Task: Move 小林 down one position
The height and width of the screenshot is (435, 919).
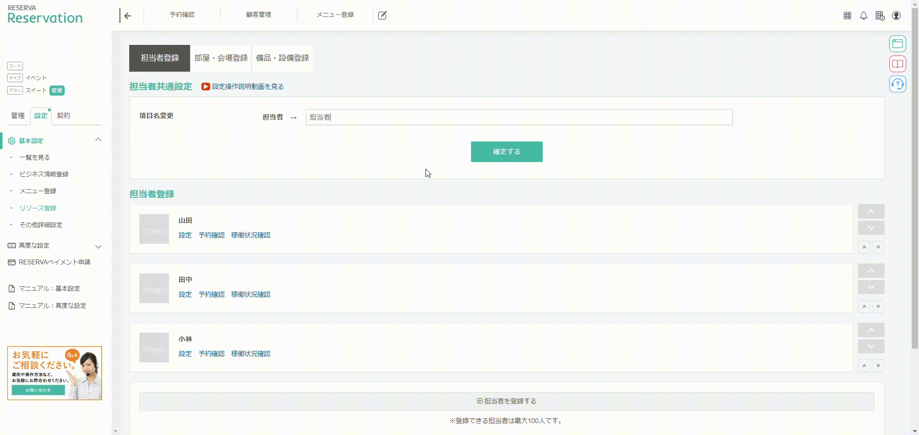Action: click(x=871, y=346)
